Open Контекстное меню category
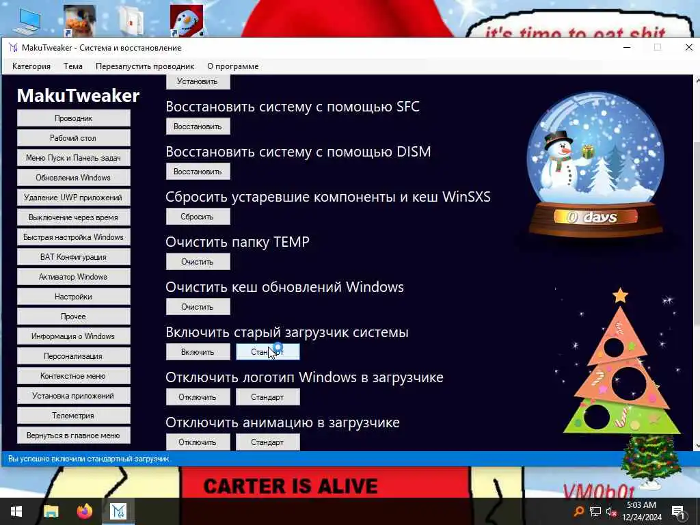The image size is (700, 525). pyautogui.click(x=74, y=376)
